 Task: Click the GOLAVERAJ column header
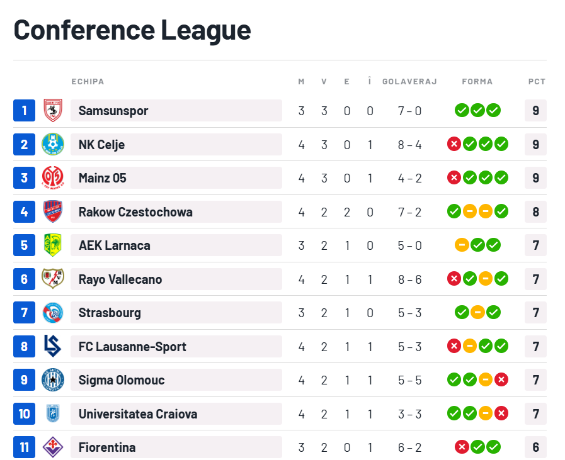(409, 82)
